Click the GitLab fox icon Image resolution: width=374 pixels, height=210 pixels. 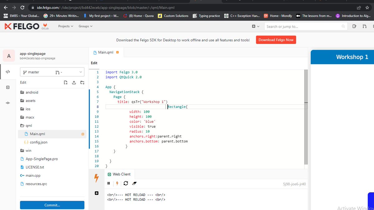pos(45,25)
